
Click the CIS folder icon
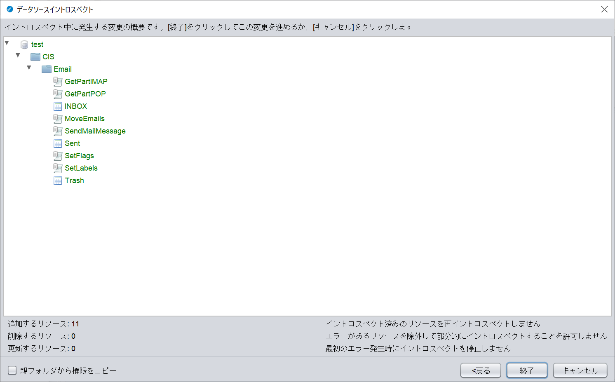tap(35, 57)
